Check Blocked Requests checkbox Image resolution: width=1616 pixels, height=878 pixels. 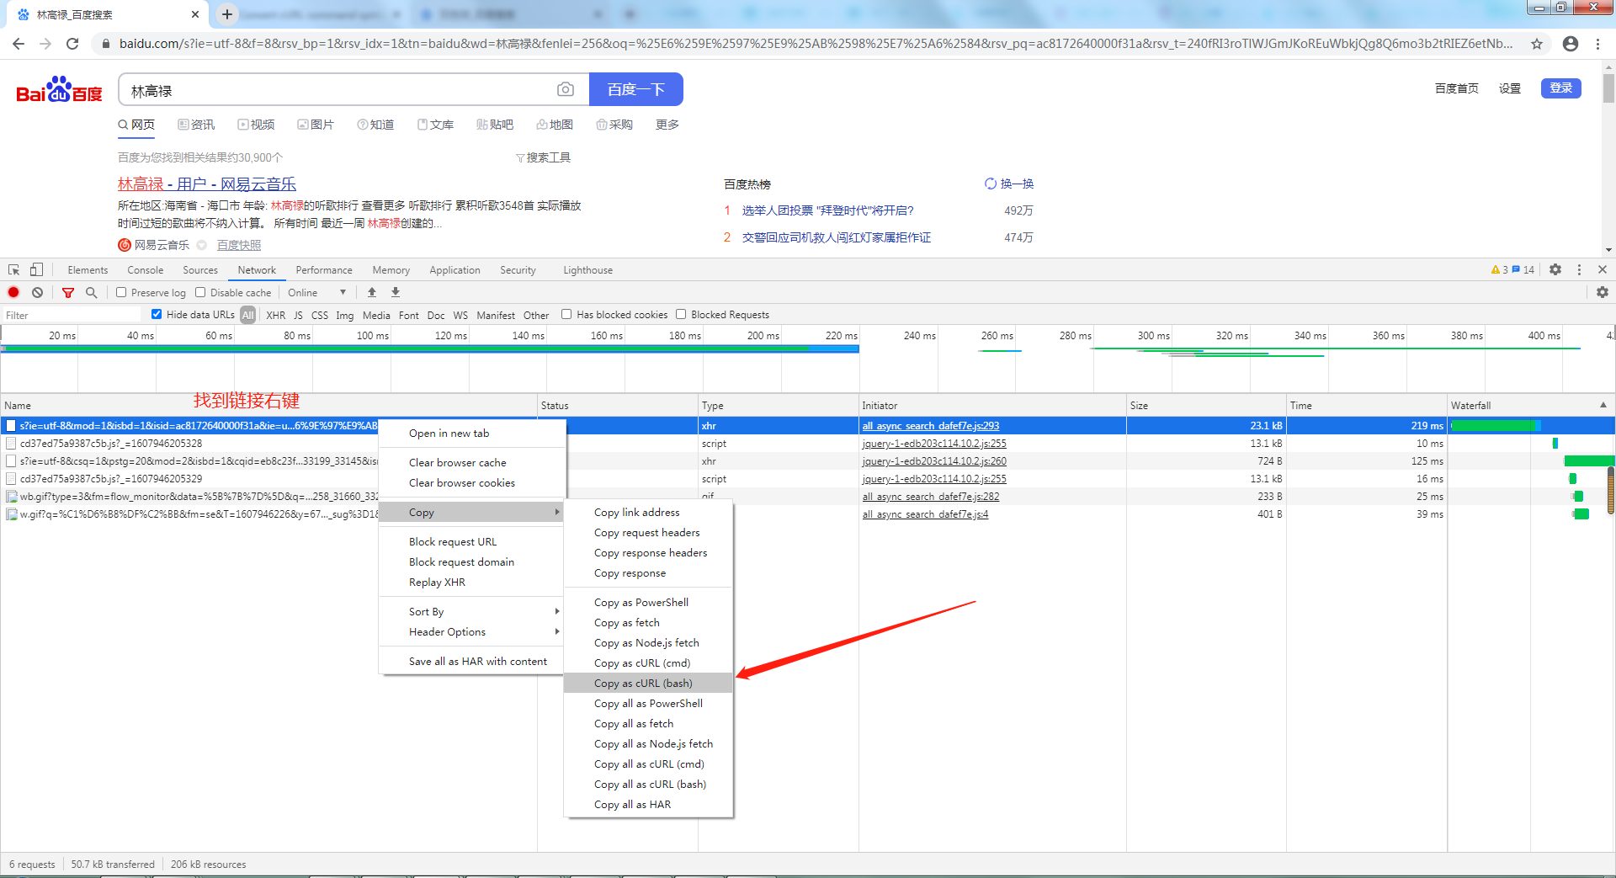click(681, 314)
